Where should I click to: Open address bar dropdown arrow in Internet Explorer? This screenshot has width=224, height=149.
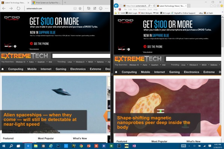coord(152,6)
